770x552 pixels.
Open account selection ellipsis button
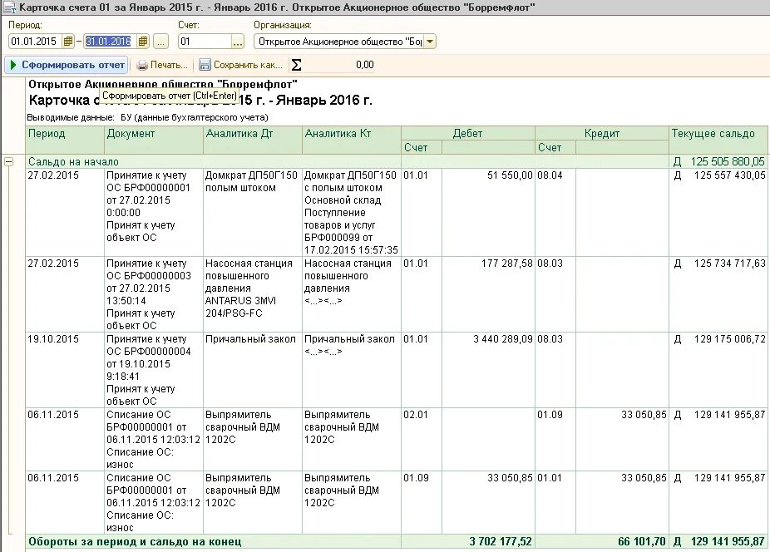pyautogui.click(x=238, y=42)
